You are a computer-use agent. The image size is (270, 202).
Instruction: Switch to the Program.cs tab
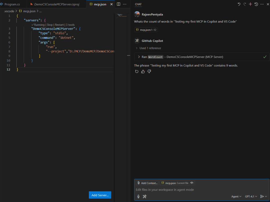[x=12, y=4]
